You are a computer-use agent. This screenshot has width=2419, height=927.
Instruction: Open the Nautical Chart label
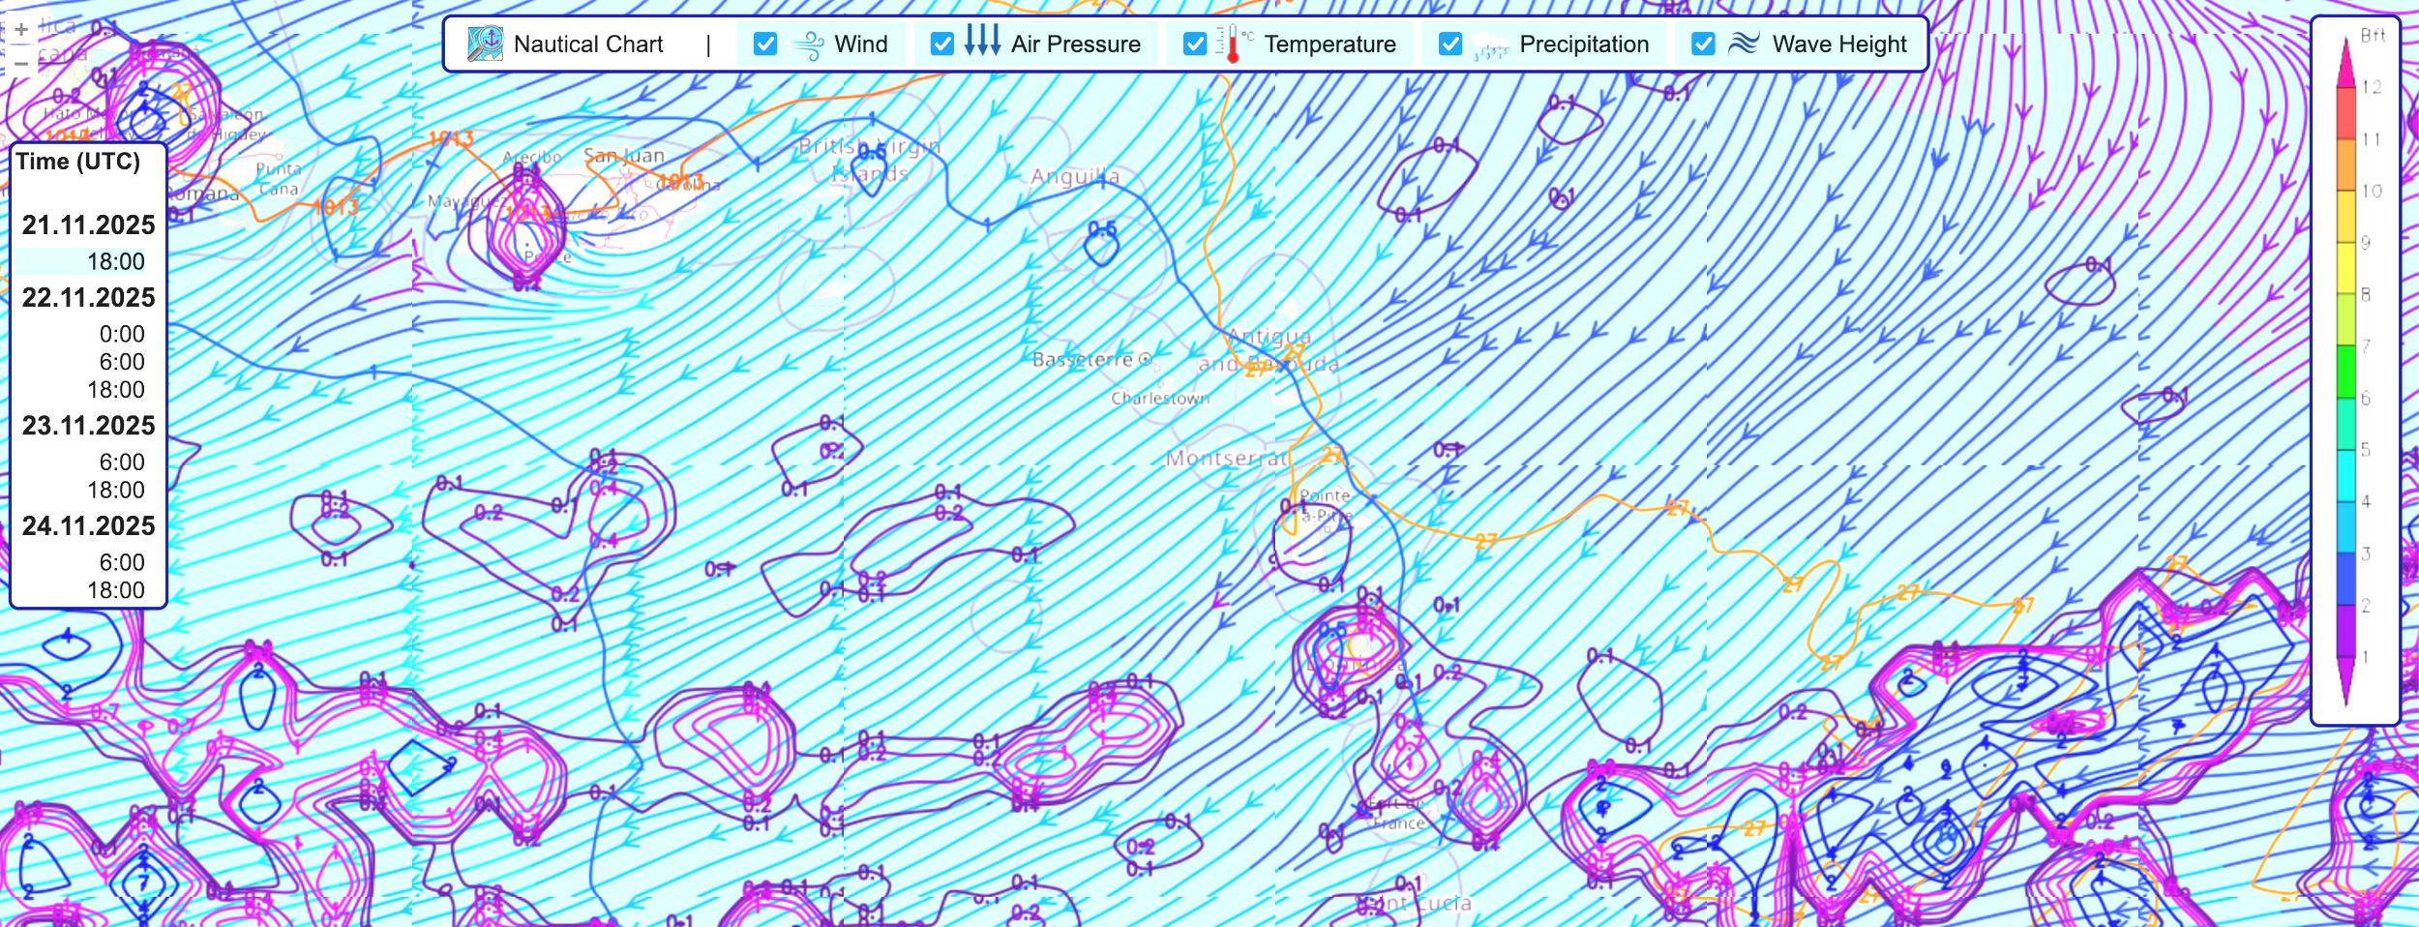[588, 45]
